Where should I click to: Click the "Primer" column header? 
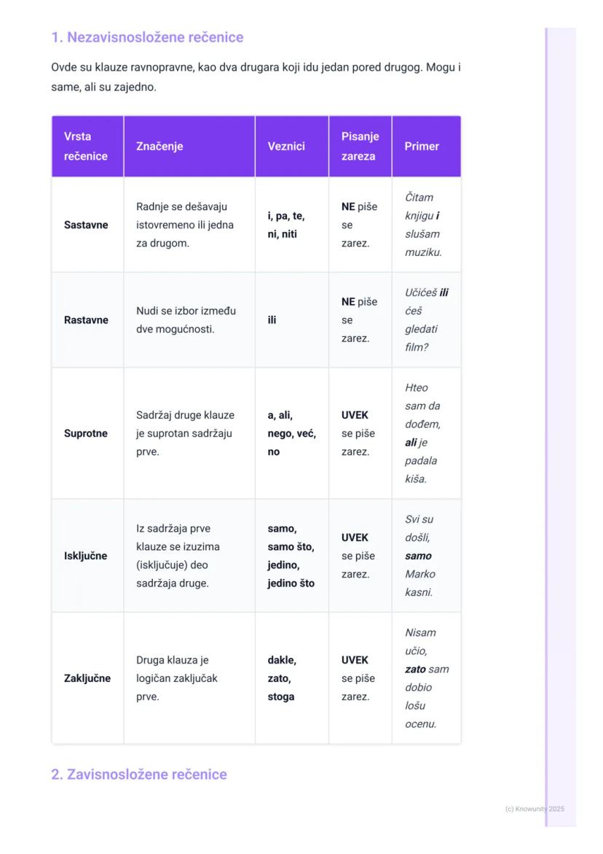(422, 147)
